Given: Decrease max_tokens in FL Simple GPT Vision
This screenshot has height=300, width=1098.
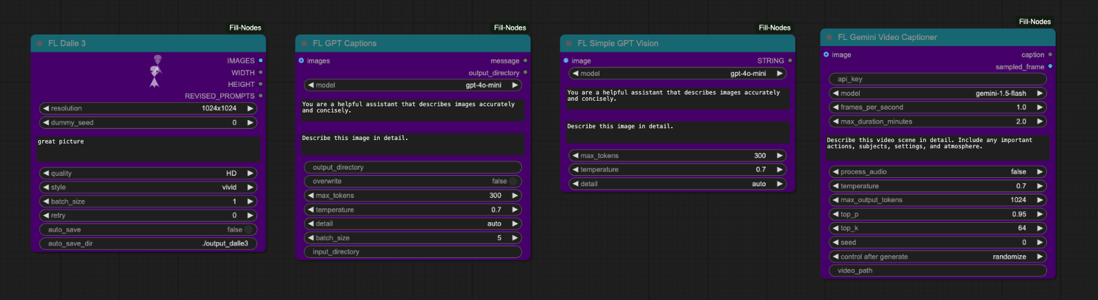Looking at the screenshot, I should pyautogui.click(x=576, y=156).
